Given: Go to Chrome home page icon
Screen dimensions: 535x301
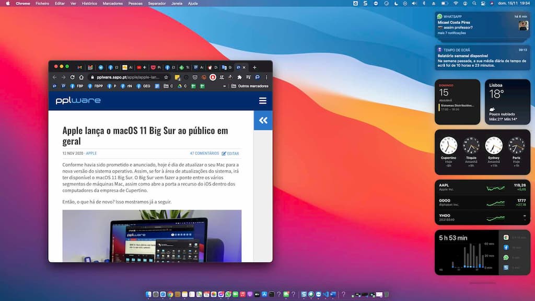Looking at the screenshot, I should [82, 77].
